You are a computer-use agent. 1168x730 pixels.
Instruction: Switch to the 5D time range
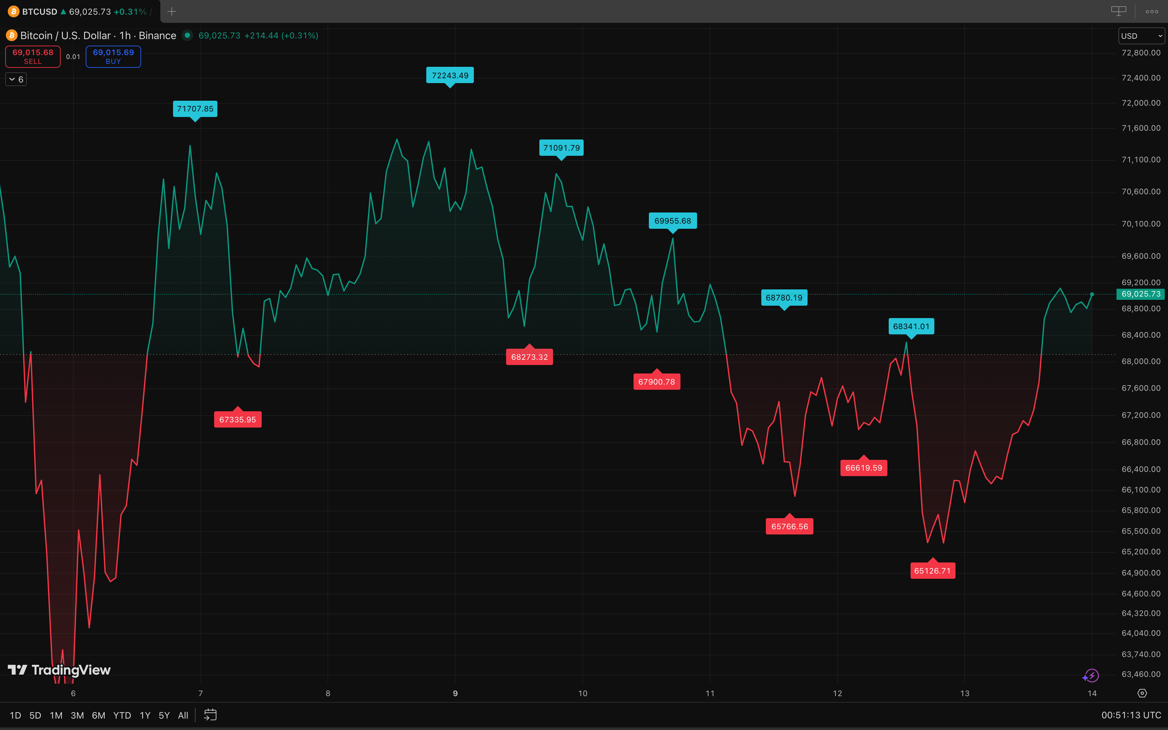click(x=35, y=715)
